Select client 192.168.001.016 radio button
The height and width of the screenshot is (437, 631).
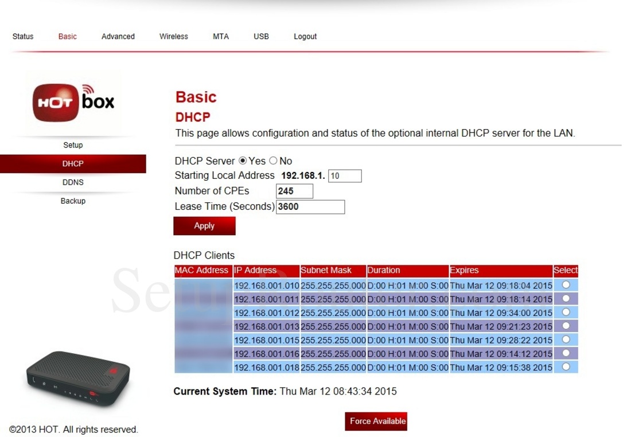click(566, 353)
